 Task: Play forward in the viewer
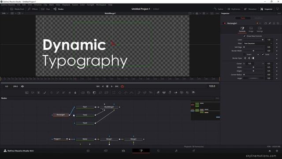click(112, 87)
